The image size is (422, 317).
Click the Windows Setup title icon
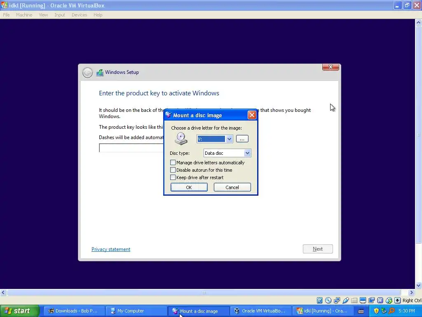[x=100, y=73]
